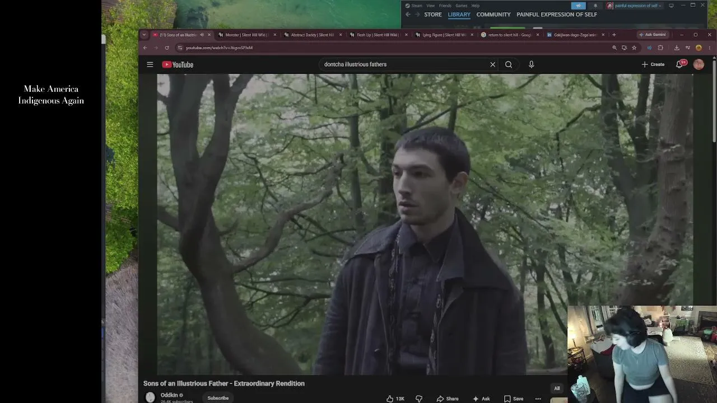717x403 pixels.
Task: Open more actions ellipsis under video
Action: click(538, 399)
